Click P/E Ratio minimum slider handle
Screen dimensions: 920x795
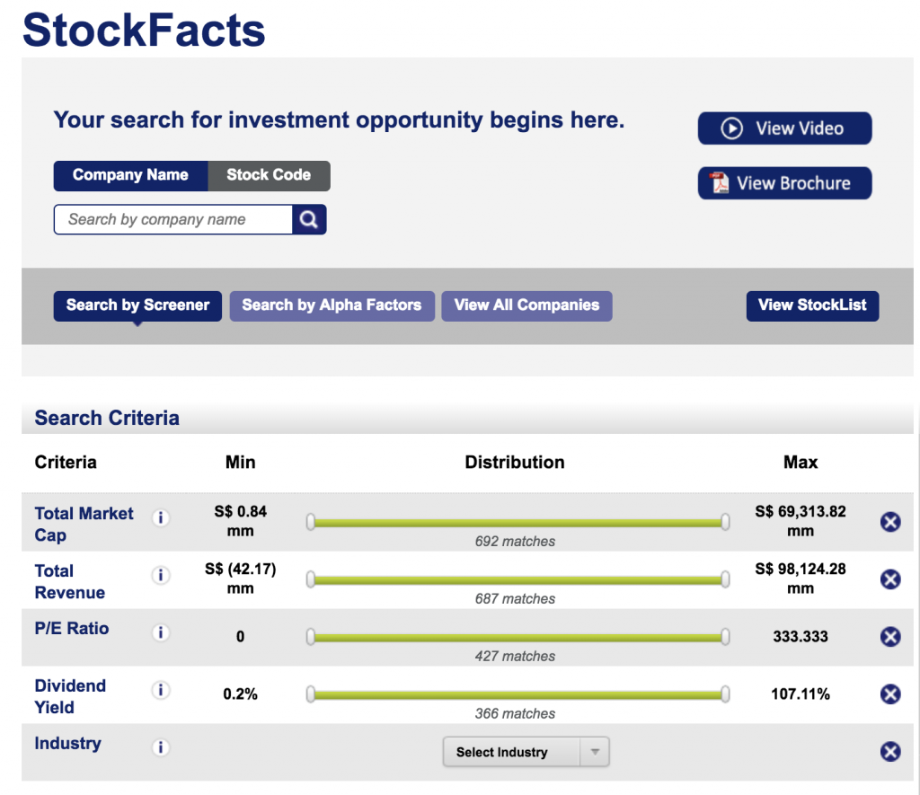[x=310, y=637]
